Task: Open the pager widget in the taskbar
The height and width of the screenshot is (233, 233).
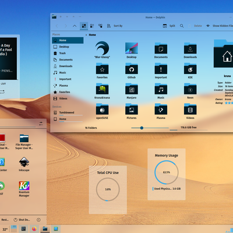Action: (x=13, y=229)
